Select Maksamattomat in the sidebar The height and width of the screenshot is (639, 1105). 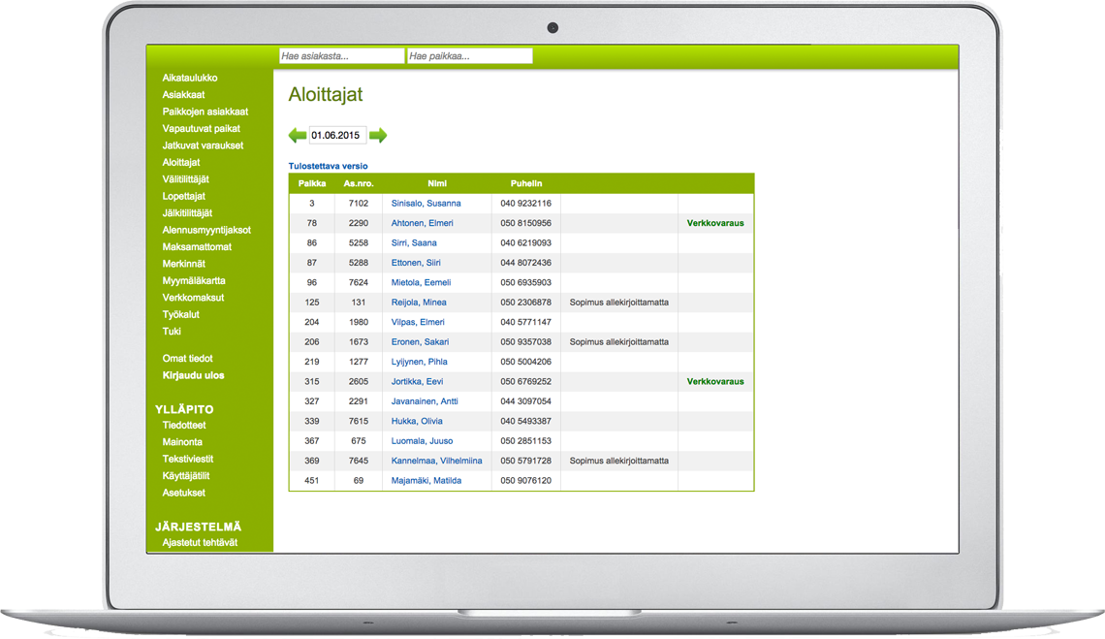pyautogui.click(x=197, y=246)
